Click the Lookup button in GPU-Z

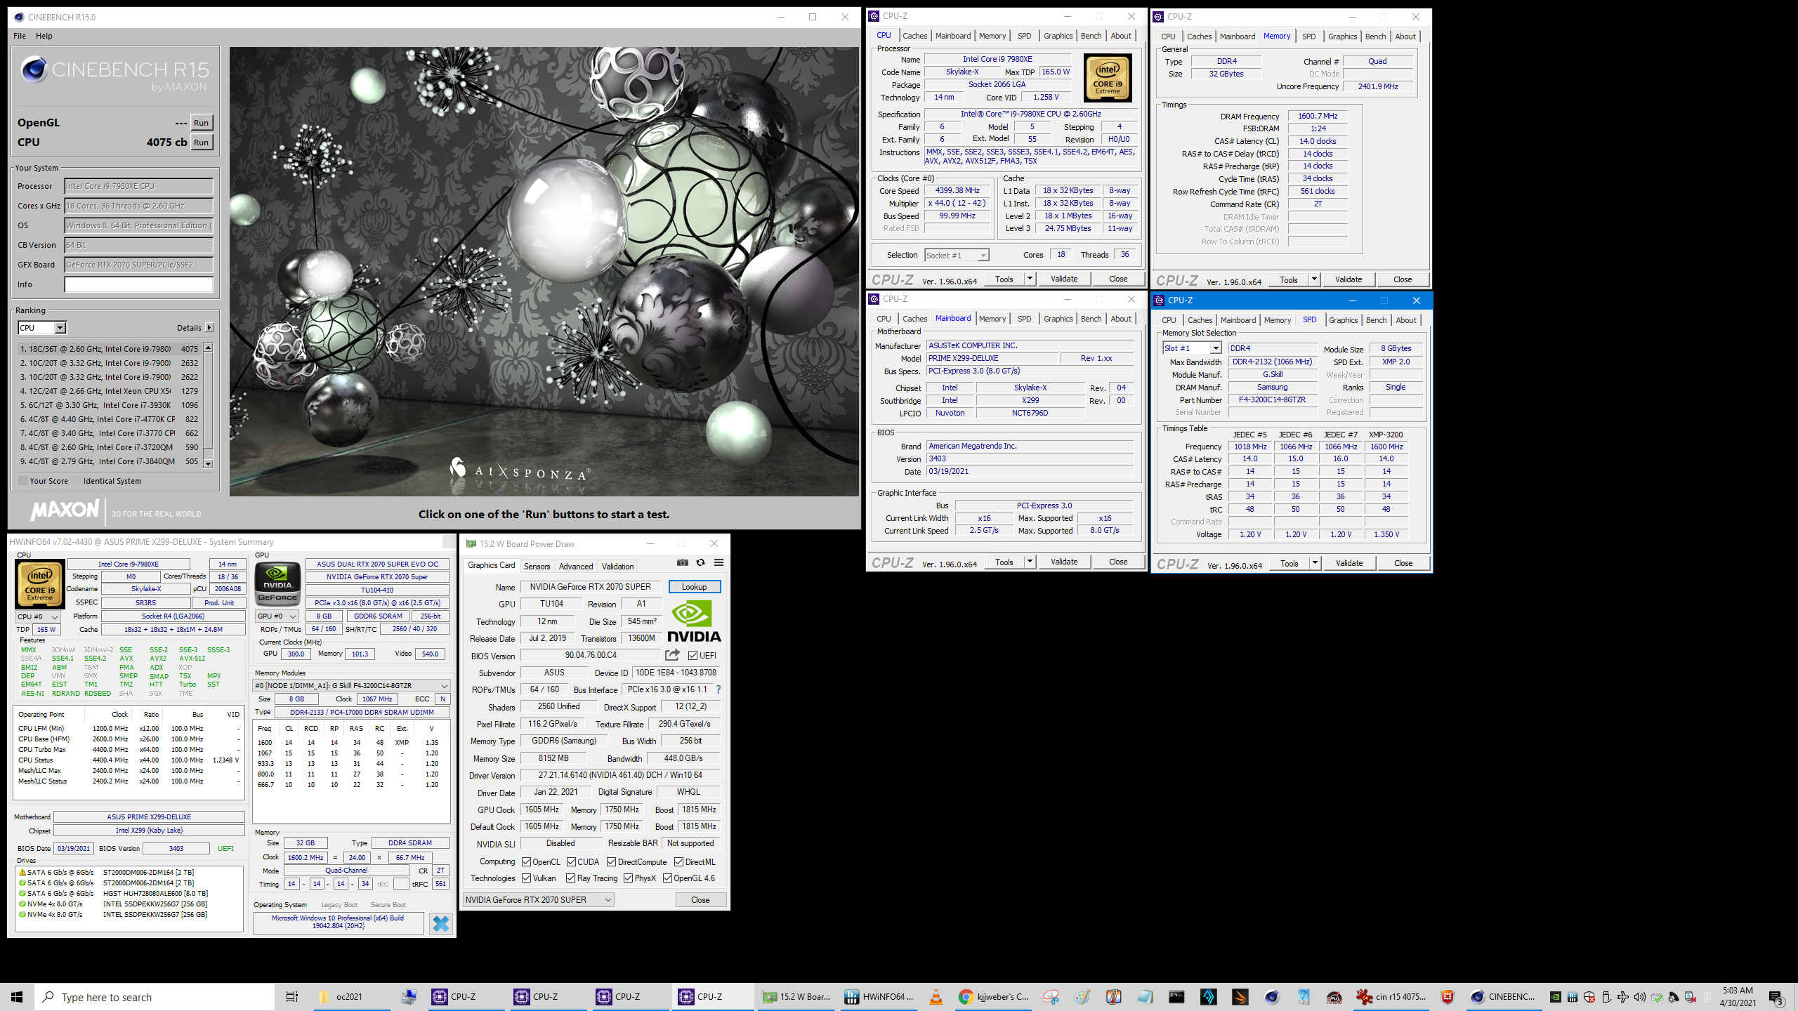click(694, 587)
